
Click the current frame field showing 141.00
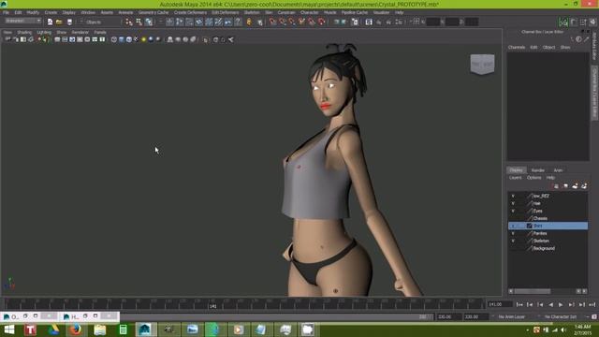500,304
